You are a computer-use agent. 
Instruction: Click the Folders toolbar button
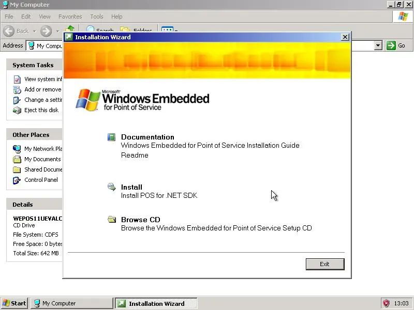pos(136,29)
